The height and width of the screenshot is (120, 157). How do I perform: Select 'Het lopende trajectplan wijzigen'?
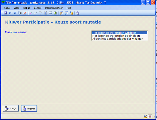120,33
